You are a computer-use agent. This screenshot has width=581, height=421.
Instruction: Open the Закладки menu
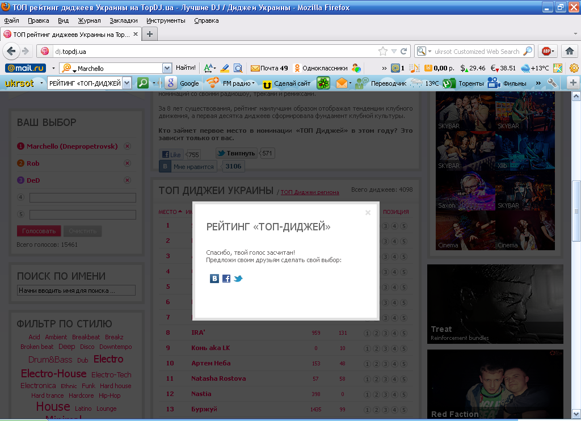click(123, 20)
